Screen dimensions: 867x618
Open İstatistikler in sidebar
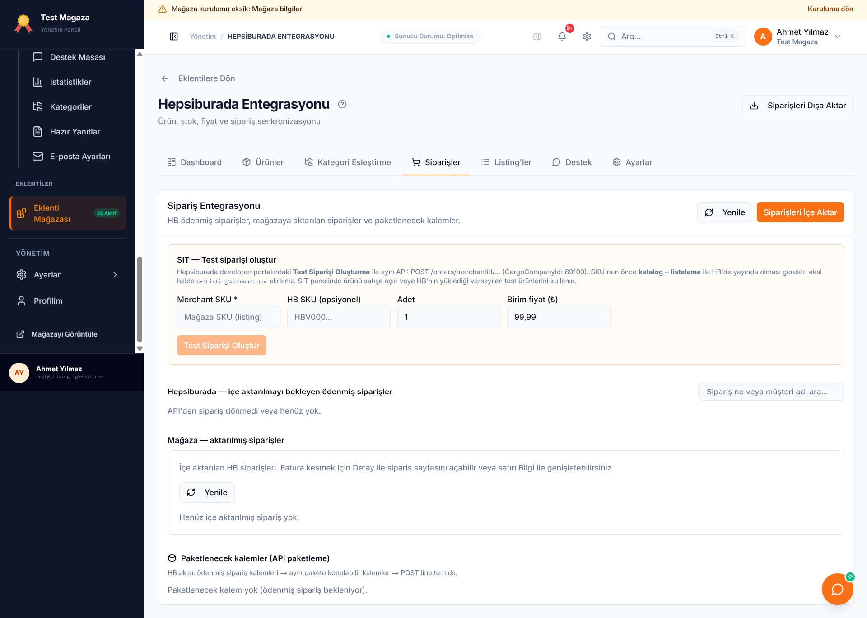point(62,82)
